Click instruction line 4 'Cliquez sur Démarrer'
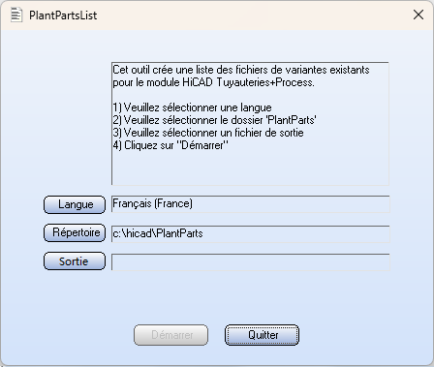This screenshot has height=367, width=434. point(170,145)
